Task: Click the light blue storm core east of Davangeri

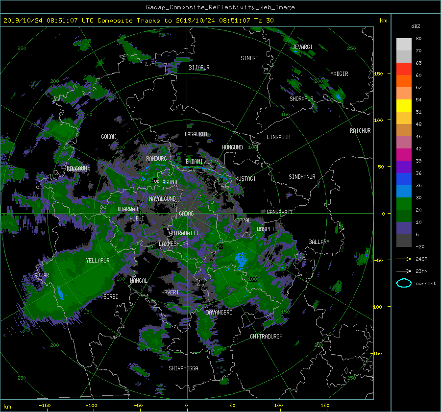Action: click(240, 260)
